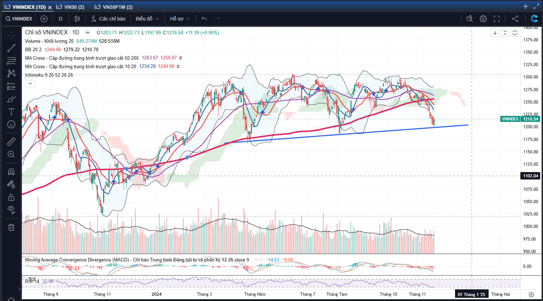
Task: Collapse the indicator legend list
Action: point(30,84)
